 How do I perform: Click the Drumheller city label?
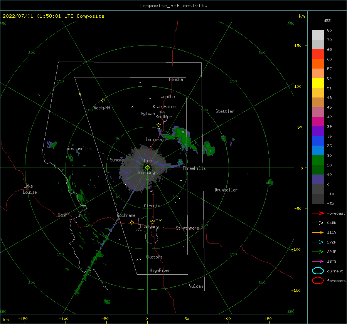pyautogui.click(x=226, y=190)
